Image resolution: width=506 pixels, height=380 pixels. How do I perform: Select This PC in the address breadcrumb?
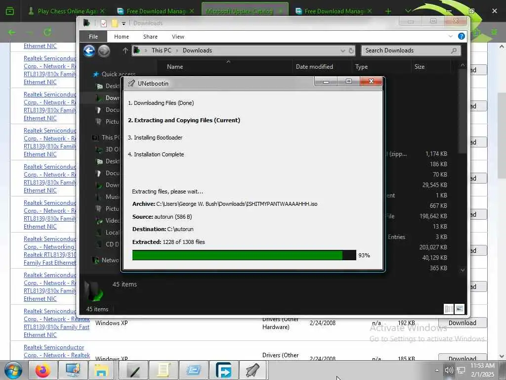[x=162, y=50]
